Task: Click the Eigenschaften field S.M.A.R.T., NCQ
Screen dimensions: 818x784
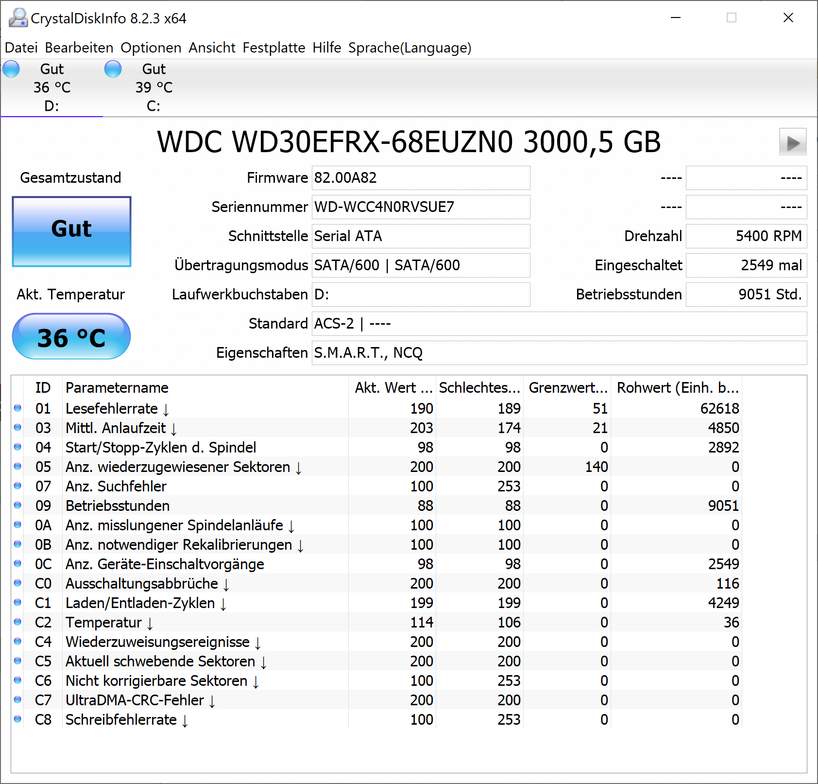Action: pos(559,353)
